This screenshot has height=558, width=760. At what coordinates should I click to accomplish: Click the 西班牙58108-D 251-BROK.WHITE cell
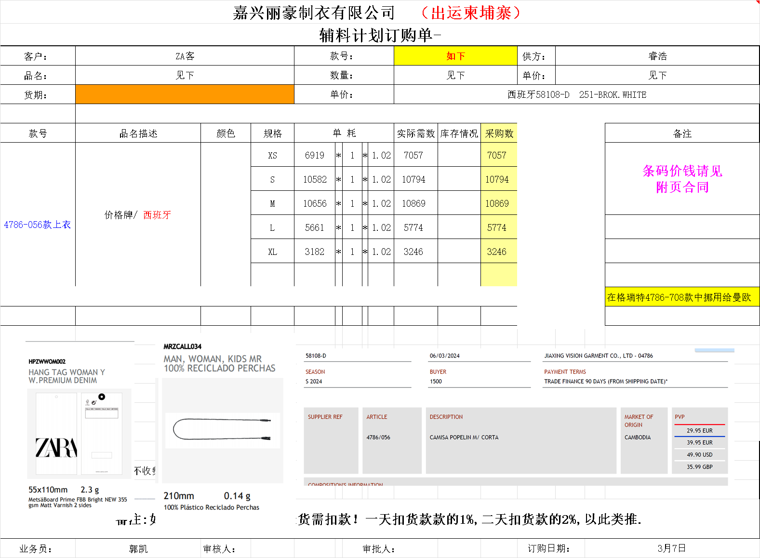point(576,94)
